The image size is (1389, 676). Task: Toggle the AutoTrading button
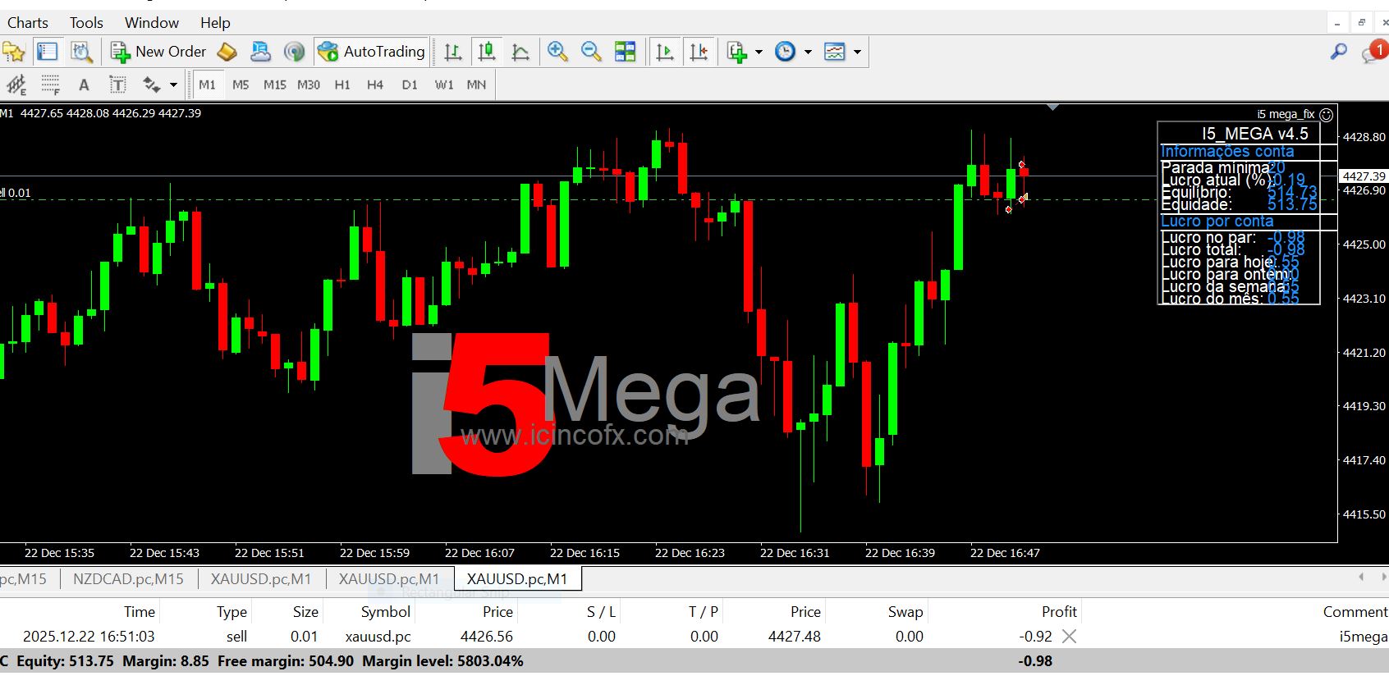[x=372, y=52]
